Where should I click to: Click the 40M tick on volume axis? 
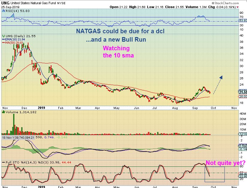[x=243, y=113]
